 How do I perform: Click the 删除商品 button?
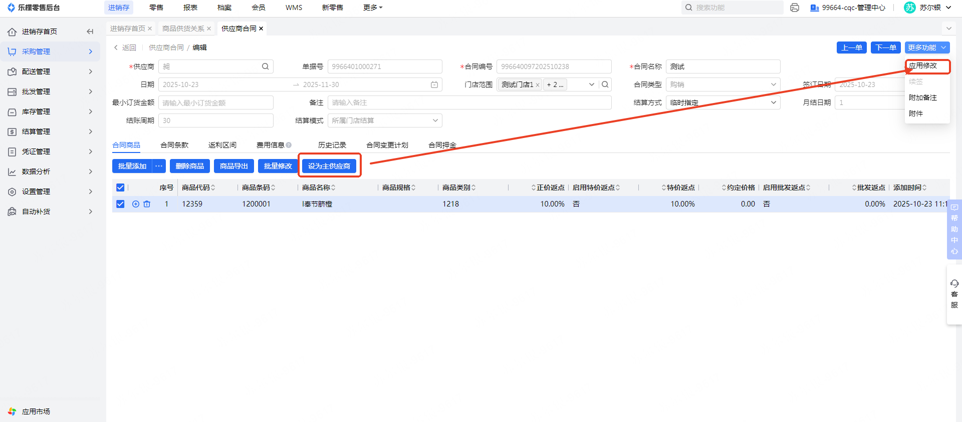[190, 166]
